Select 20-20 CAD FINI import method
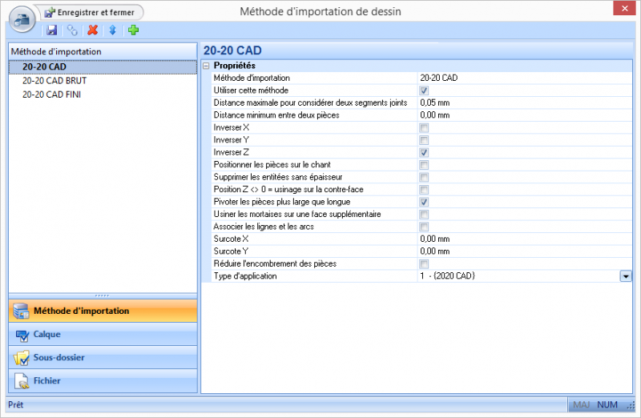This screenshot has height=418, width=641. [x=51, y=94]
